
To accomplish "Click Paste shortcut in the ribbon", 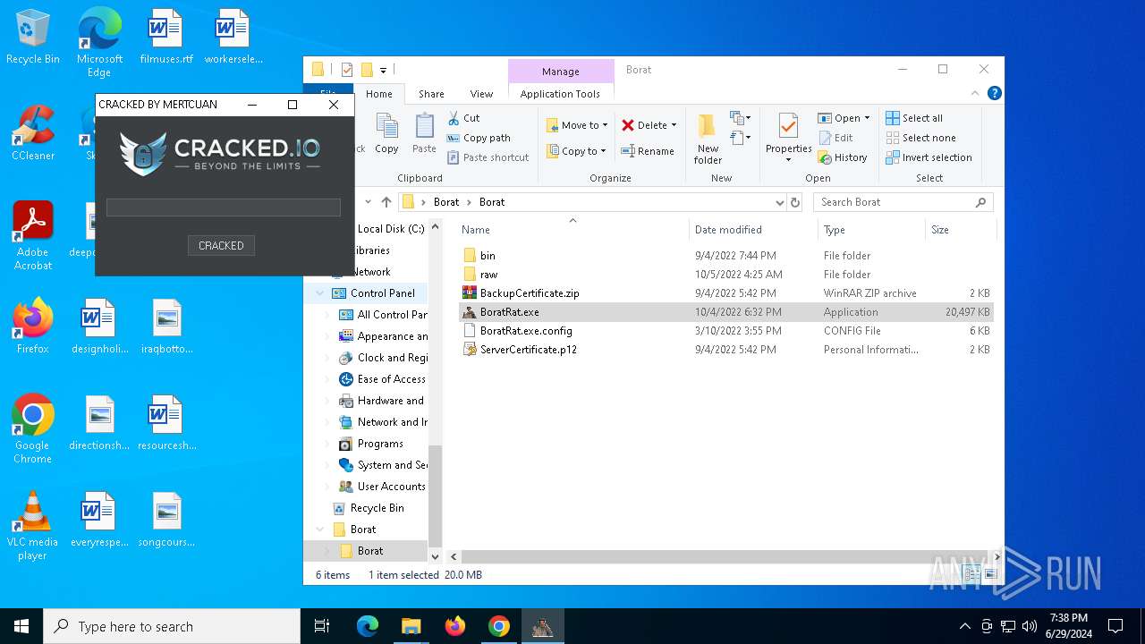I will pos(487,157).
